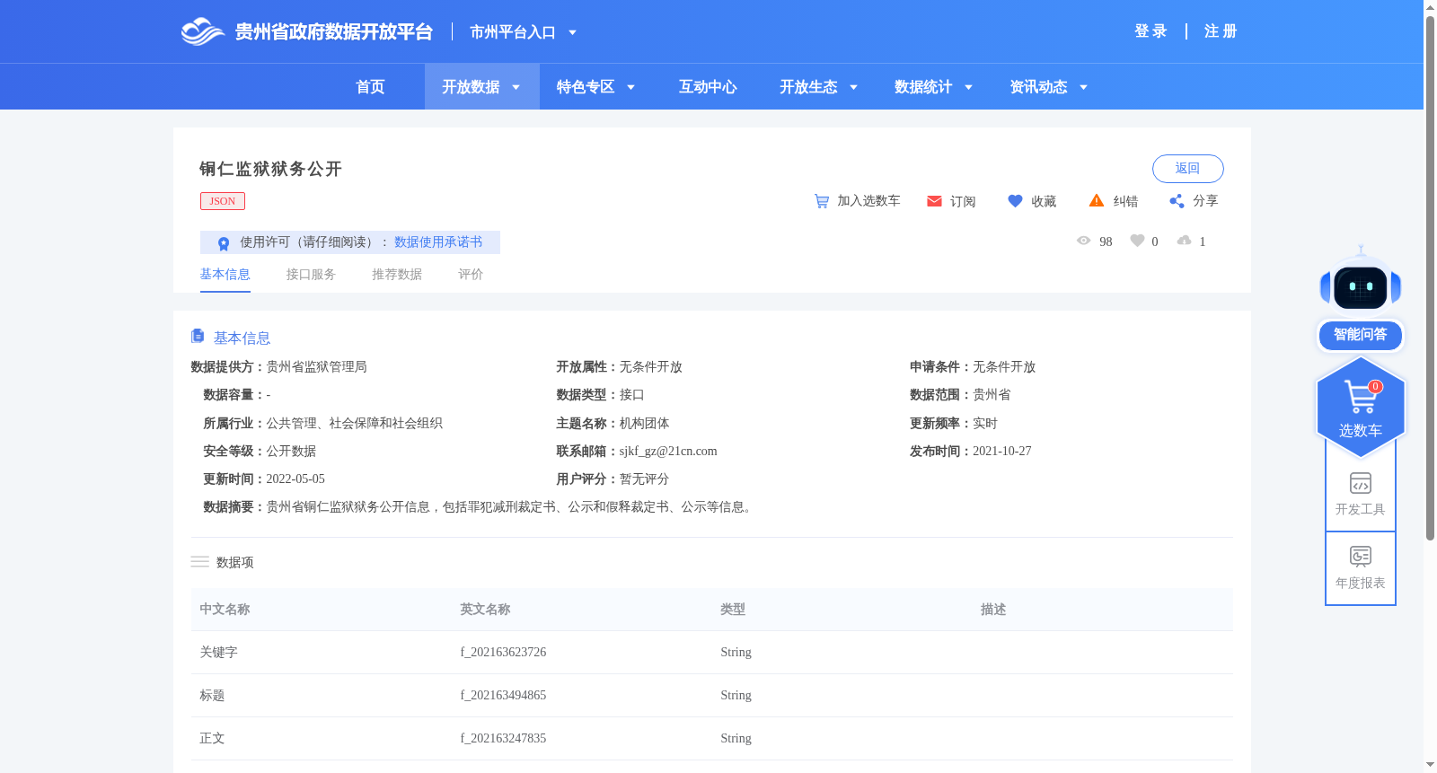The image size is (1437, 773).
Task: Click the 类型 column header
Action: pos(733,610)
